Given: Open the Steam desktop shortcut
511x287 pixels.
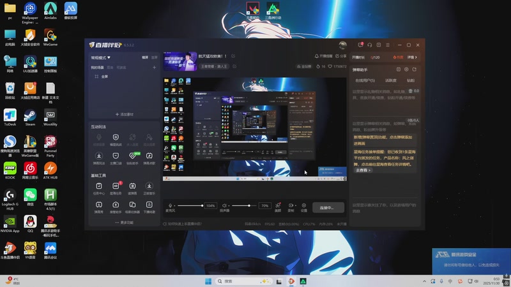Looking at the screenshot, I should pos(30,118).
